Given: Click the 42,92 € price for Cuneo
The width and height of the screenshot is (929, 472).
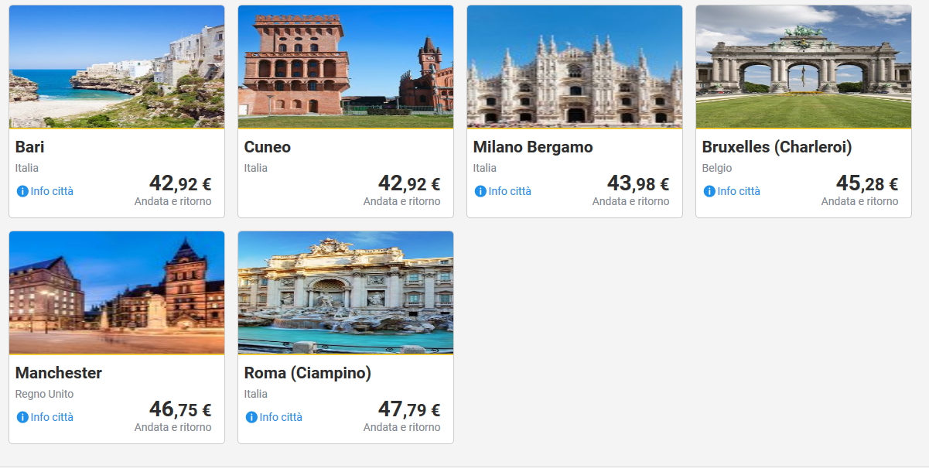Looking at the screenshot, I should click(x=408, y=184).
